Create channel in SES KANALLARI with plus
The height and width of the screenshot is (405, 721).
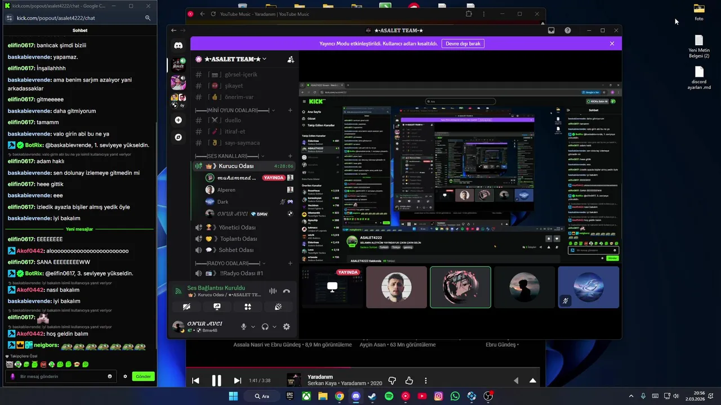[x=290, y=156]
